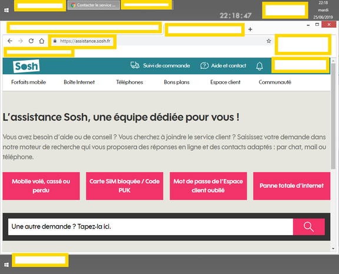Click the Windows Start button in the bottom taskbar

click(x=6, y=265)
